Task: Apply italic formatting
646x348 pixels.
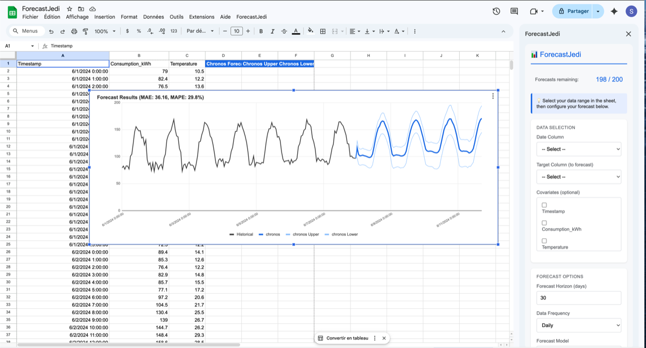Action: pyautogui.click(x=272, y=31)
